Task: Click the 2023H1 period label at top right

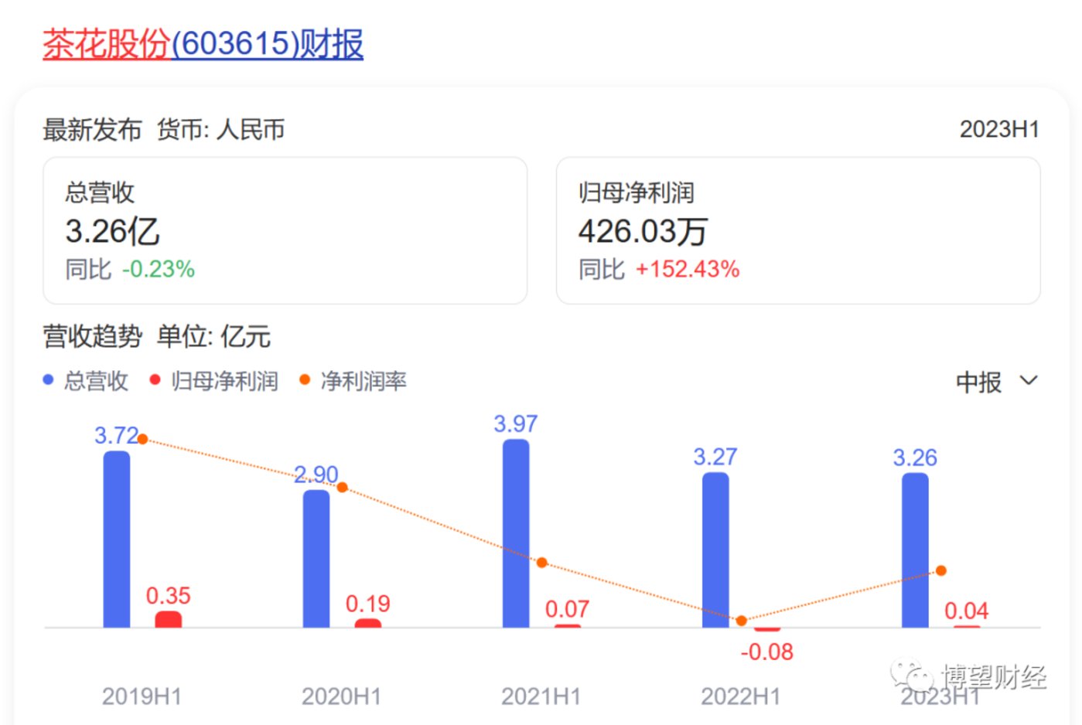Action: (x=999, y=129)
